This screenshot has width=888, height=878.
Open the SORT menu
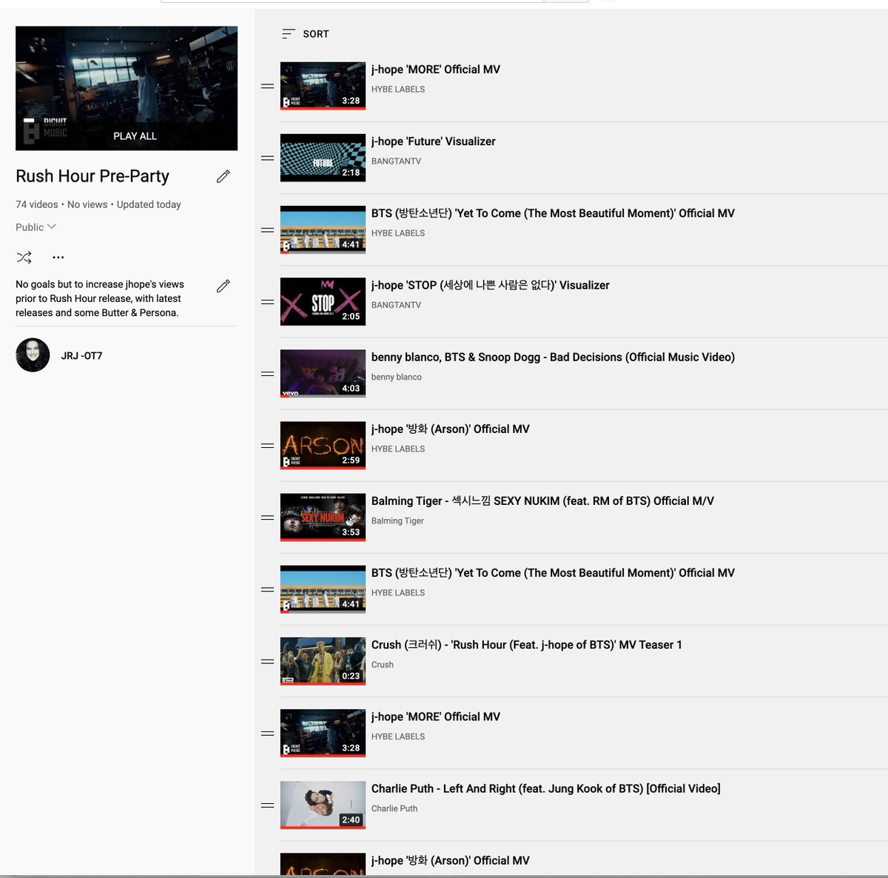click(x=305, y=34)
